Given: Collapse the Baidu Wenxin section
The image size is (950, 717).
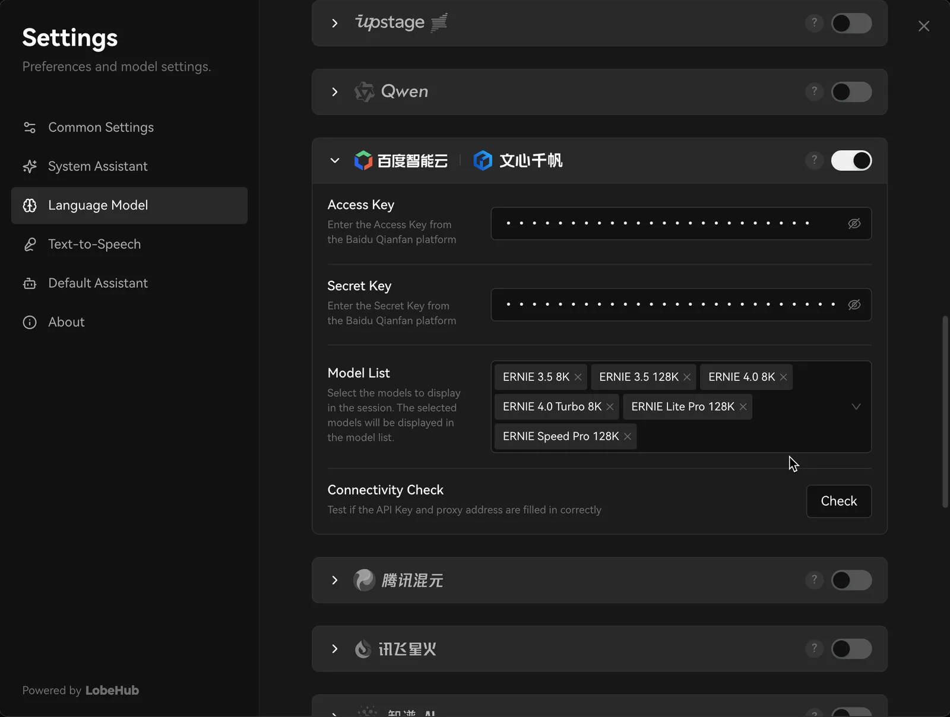Looking at the screenshot, I should pos(335,160).
